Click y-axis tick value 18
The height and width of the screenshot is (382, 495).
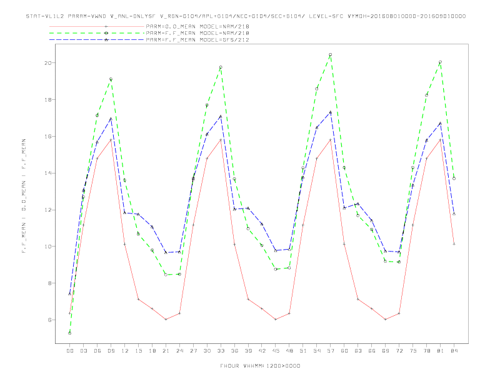coord(47,100)
